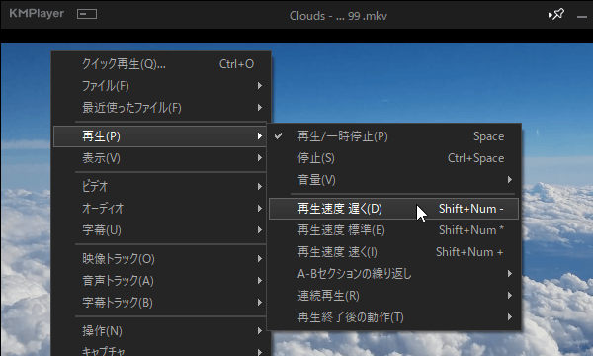Select 再生速度 遅く(D) to slow playback
This screenshot has height=356, width=593.
[x=393, y=209]
